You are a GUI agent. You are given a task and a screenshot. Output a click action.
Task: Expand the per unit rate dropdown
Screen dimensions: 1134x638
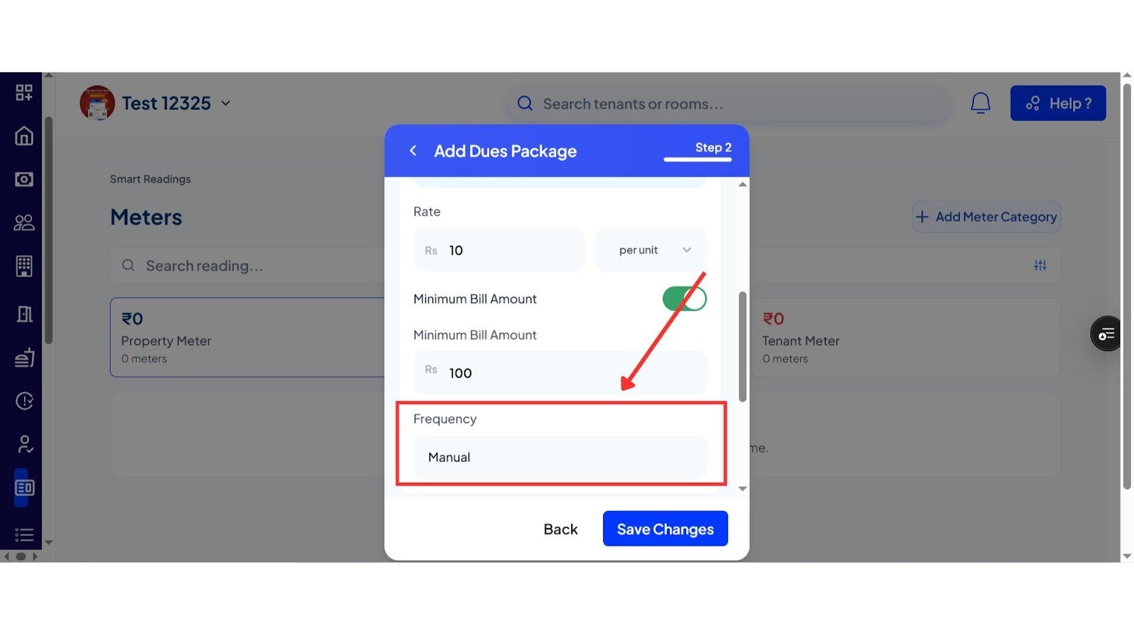tap(651, 250)
